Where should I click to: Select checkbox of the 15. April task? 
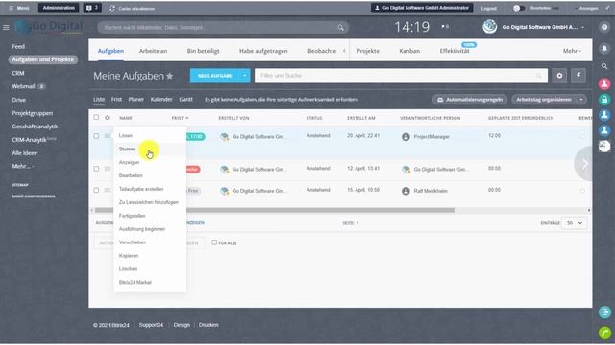(96, 190)
